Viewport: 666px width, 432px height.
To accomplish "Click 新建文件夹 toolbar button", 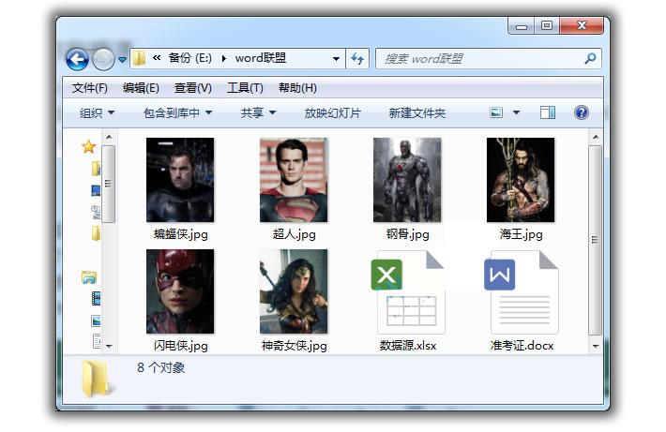I will pyautogui.click(x=417, y=112).
